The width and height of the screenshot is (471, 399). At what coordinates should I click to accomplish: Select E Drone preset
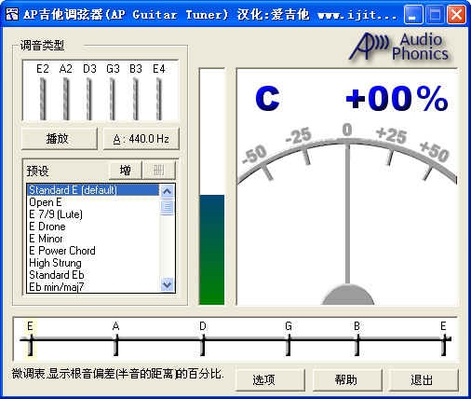click(x=93, y=227)
